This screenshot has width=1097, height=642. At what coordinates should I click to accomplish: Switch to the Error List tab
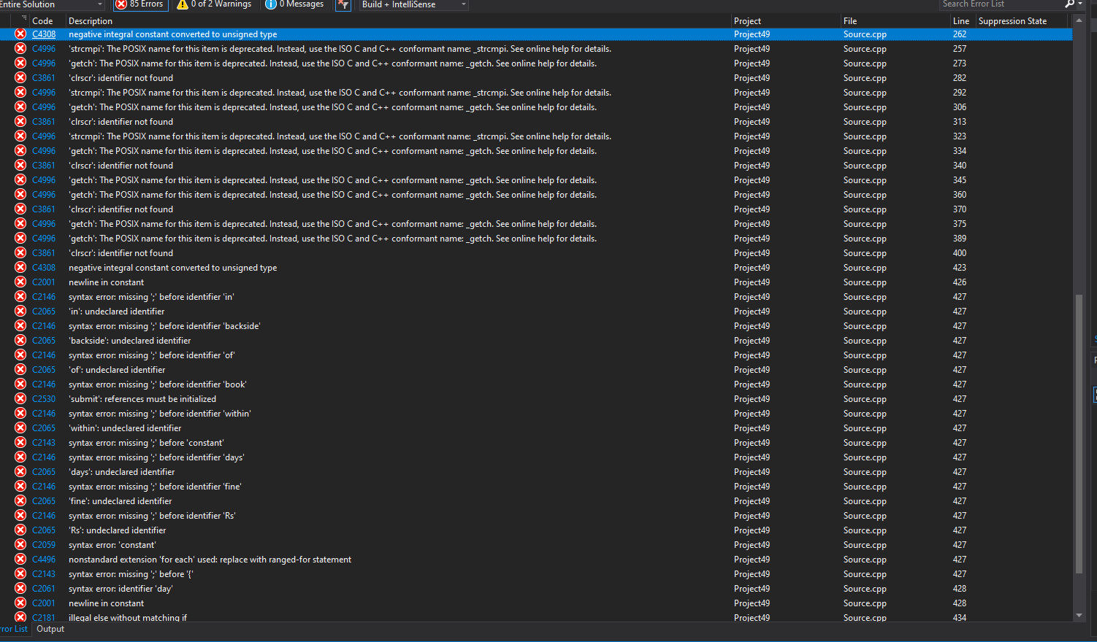tap(14, 629)
